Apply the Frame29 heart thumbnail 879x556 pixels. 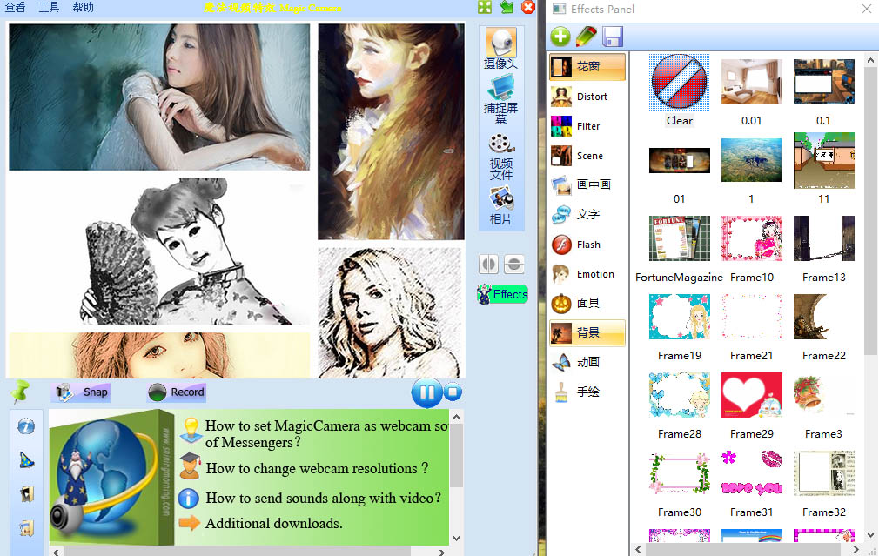pyautogui.click(x=751, y=395)
